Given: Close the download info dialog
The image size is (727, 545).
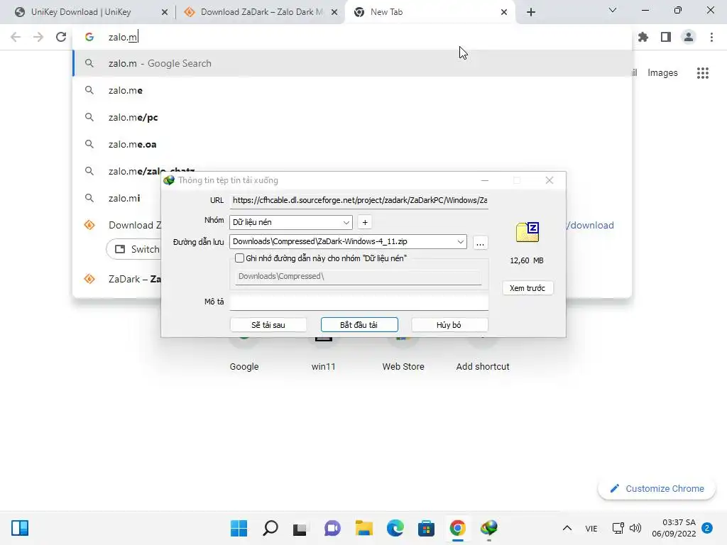Looking at the screenshot, I should (550, 180).
